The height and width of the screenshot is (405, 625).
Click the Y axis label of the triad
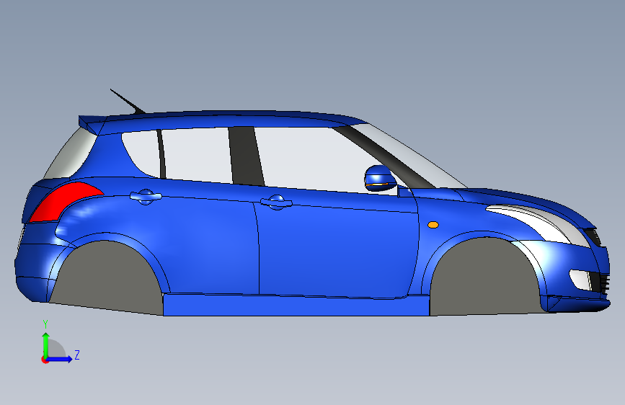[45, 324]
